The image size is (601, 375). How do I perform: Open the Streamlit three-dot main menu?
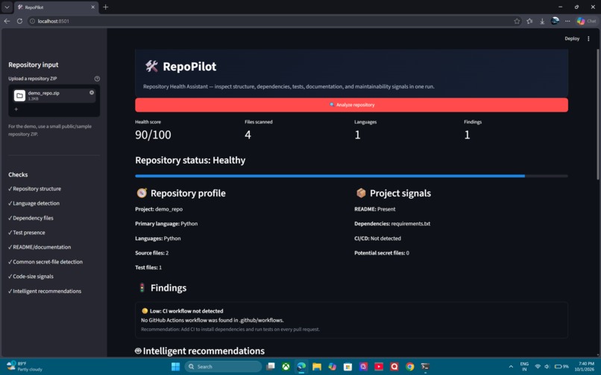588,39
